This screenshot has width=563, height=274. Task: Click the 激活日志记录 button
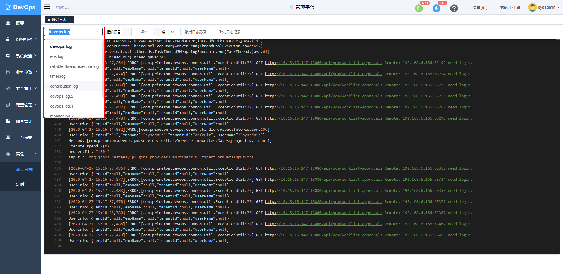(196, 32)
